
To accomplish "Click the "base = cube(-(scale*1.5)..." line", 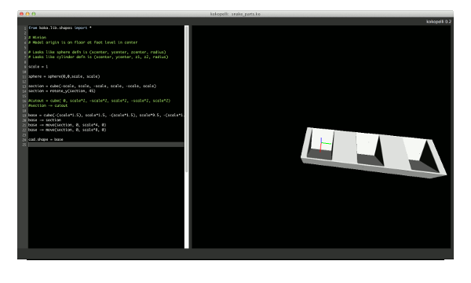I will pos(106,116).
